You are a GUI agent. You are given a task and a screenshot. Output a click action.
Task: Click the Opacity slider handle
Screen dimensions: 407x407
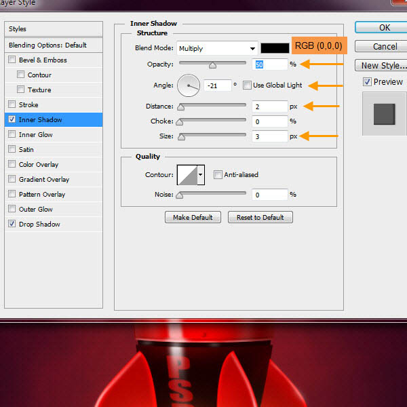[x=212, y=66]
